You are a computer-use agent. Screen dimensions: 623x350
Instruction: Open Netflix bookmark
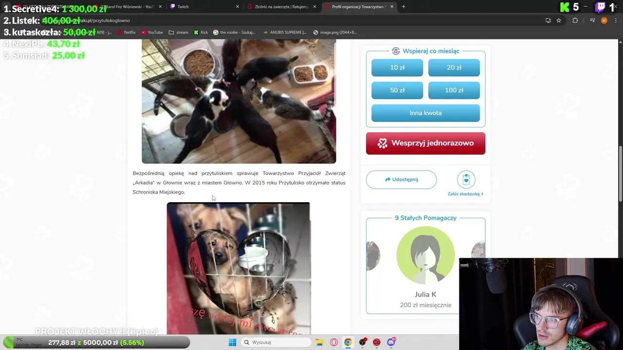point(127,33)
